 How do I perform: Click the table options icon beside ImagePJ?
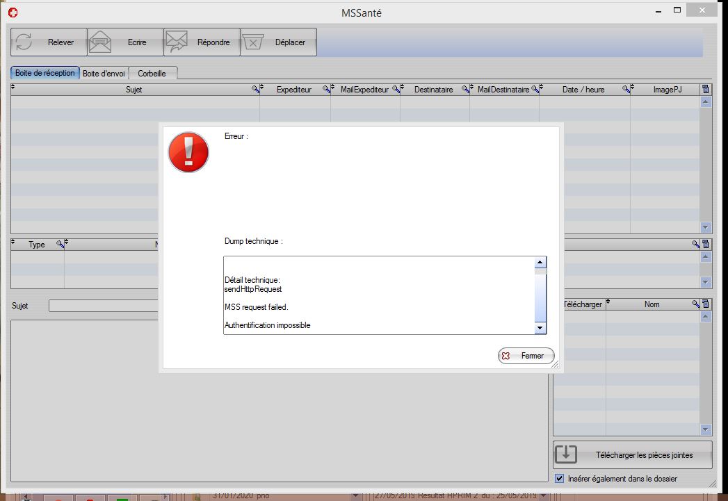coord(706,89)
